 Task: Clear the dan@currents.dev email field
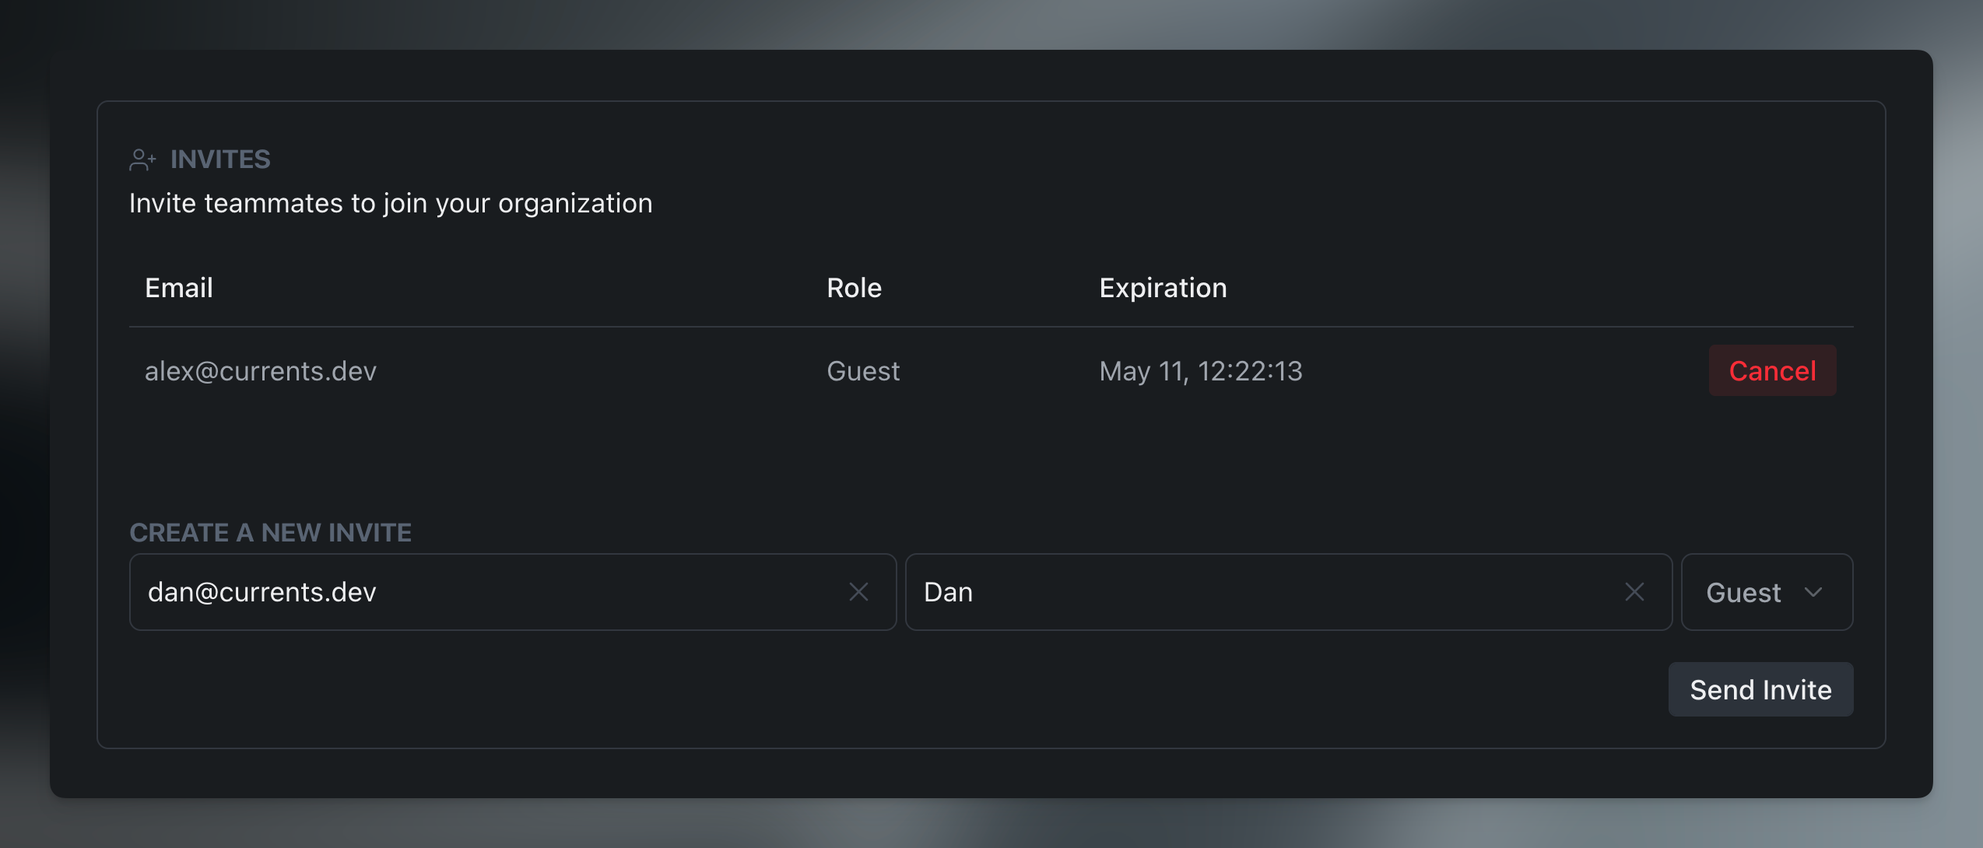tap(858, 592)
